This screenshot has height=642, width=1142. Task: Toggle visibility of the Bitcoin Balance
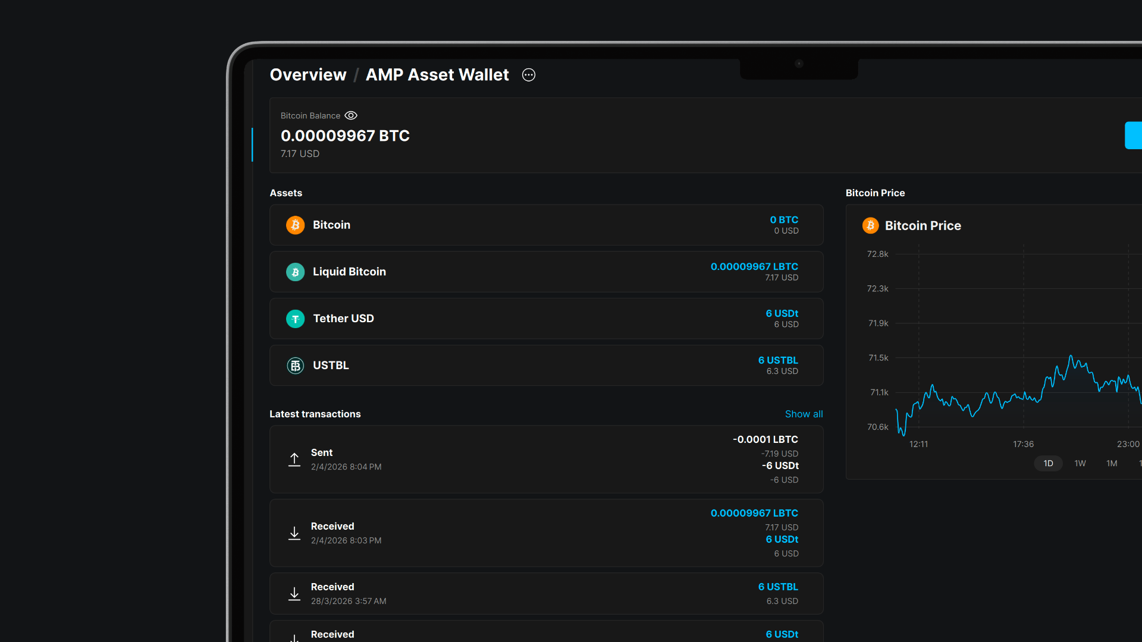coord(350,115)
